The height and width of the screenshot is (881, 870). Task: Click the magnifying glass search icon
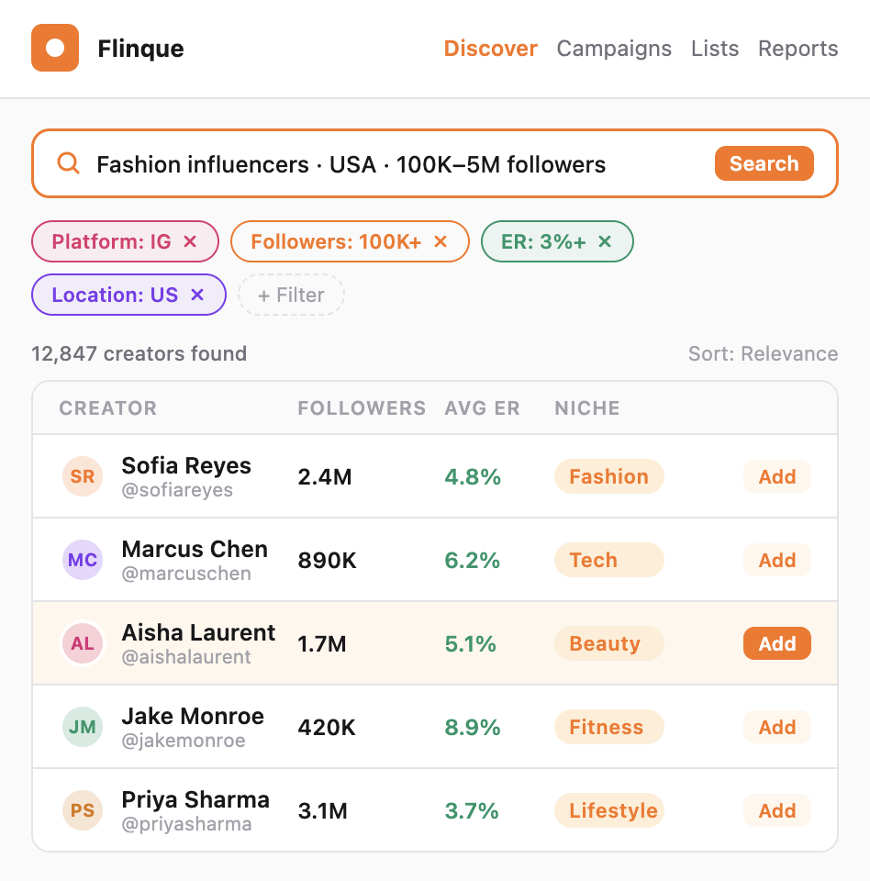tap(68, 163)
